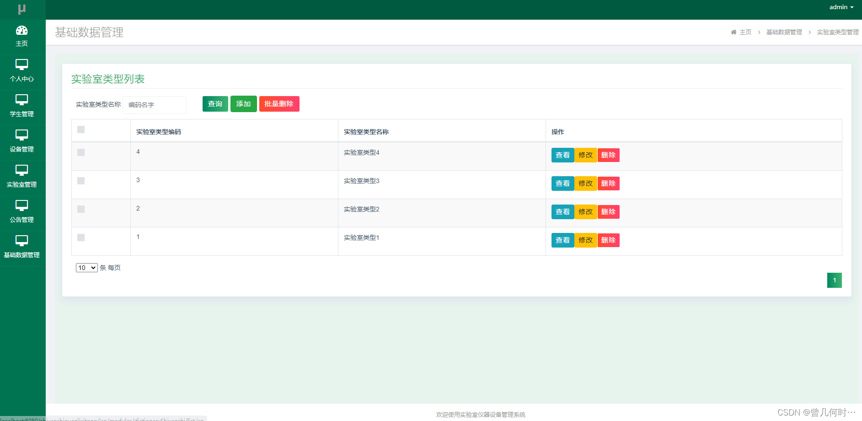
Task: Open 基础数据管理 in the sidebar
Action: pyautogui.click(x=22, y=248)
